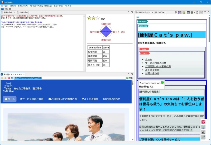
Task: Click the Cat's Paw logo on the webpage
Action: tap(8, 88)
